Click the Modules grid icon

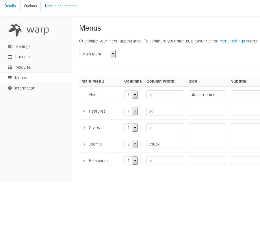pos(10,67)
